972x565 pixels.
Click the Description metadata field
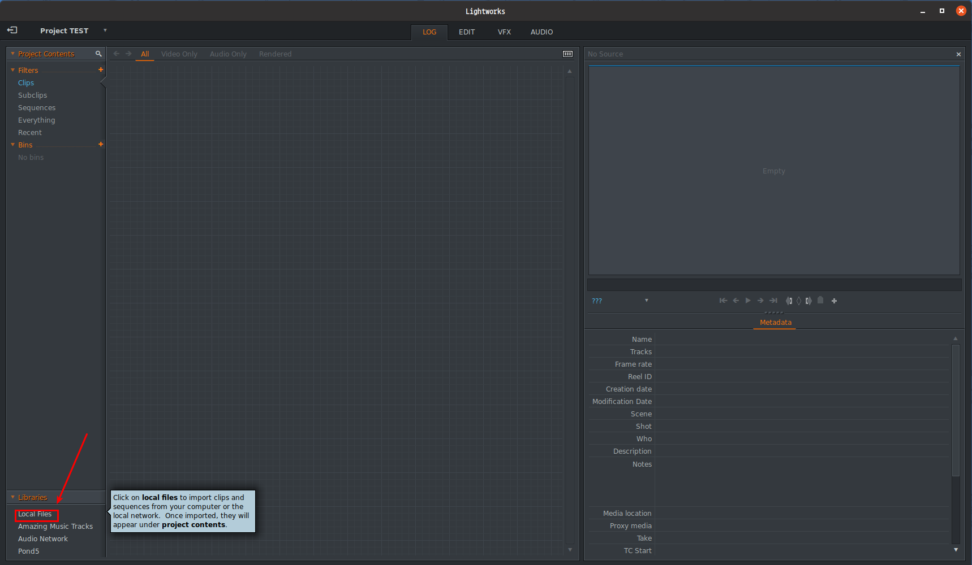pos(802,451)
